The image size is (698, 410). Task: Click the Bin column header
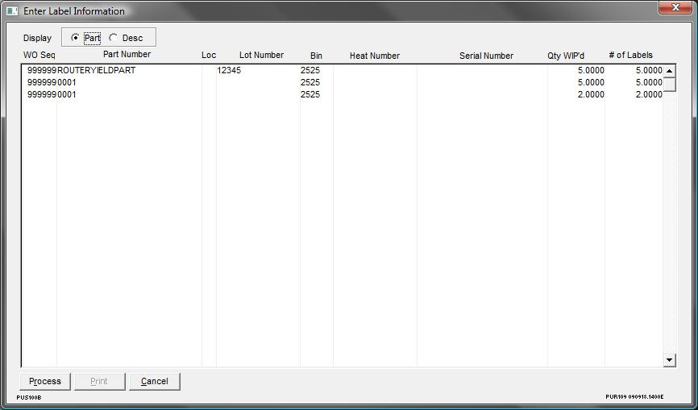tap(316, 56)
